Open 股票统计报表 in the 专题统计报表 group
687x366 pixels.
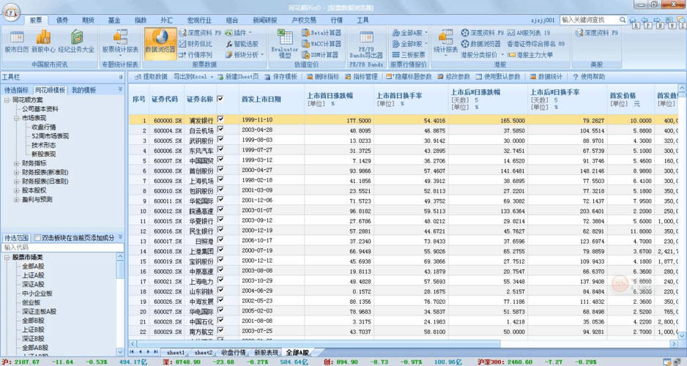pos(120,42)
